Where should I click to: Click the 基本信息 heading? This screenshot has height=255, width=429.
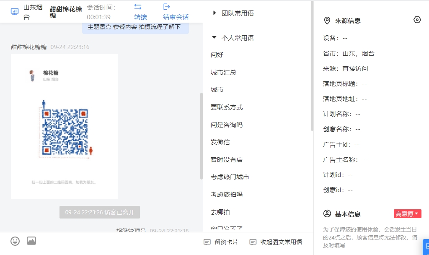pyautogui.click(x=348, y=214)
